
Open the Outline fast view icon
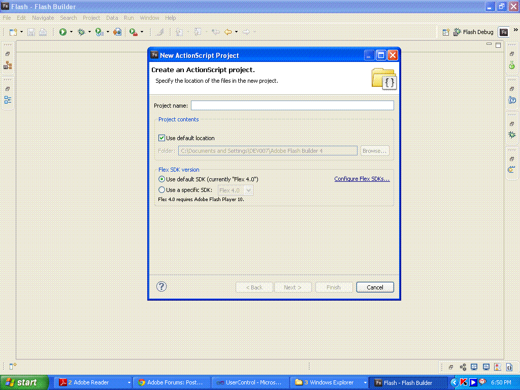[8, 100]
